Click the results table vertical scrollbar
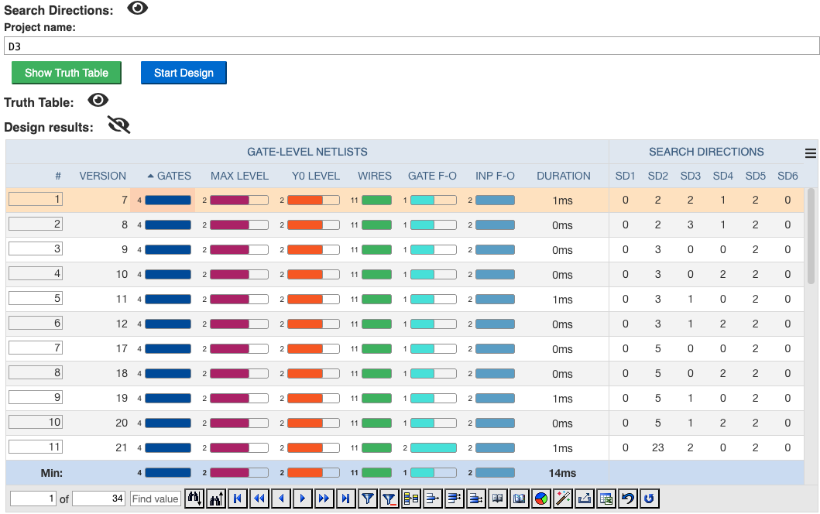 [811, 236]
